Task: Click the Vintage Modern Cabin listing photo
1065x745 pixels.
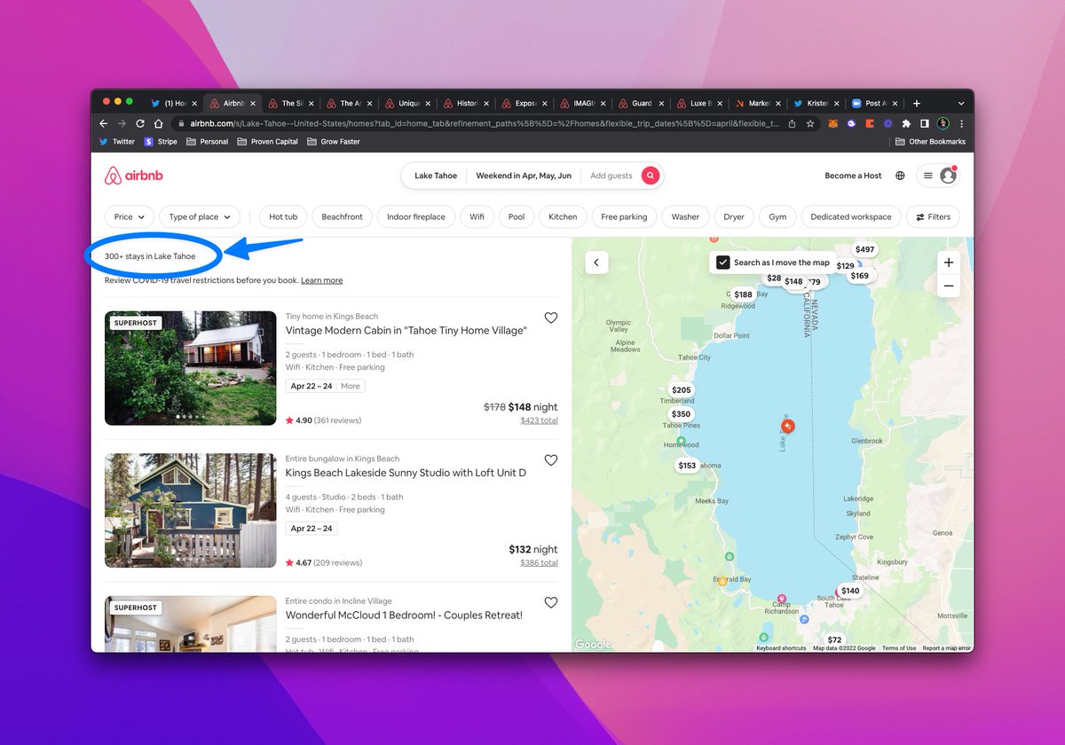Action: pos(191,368)
